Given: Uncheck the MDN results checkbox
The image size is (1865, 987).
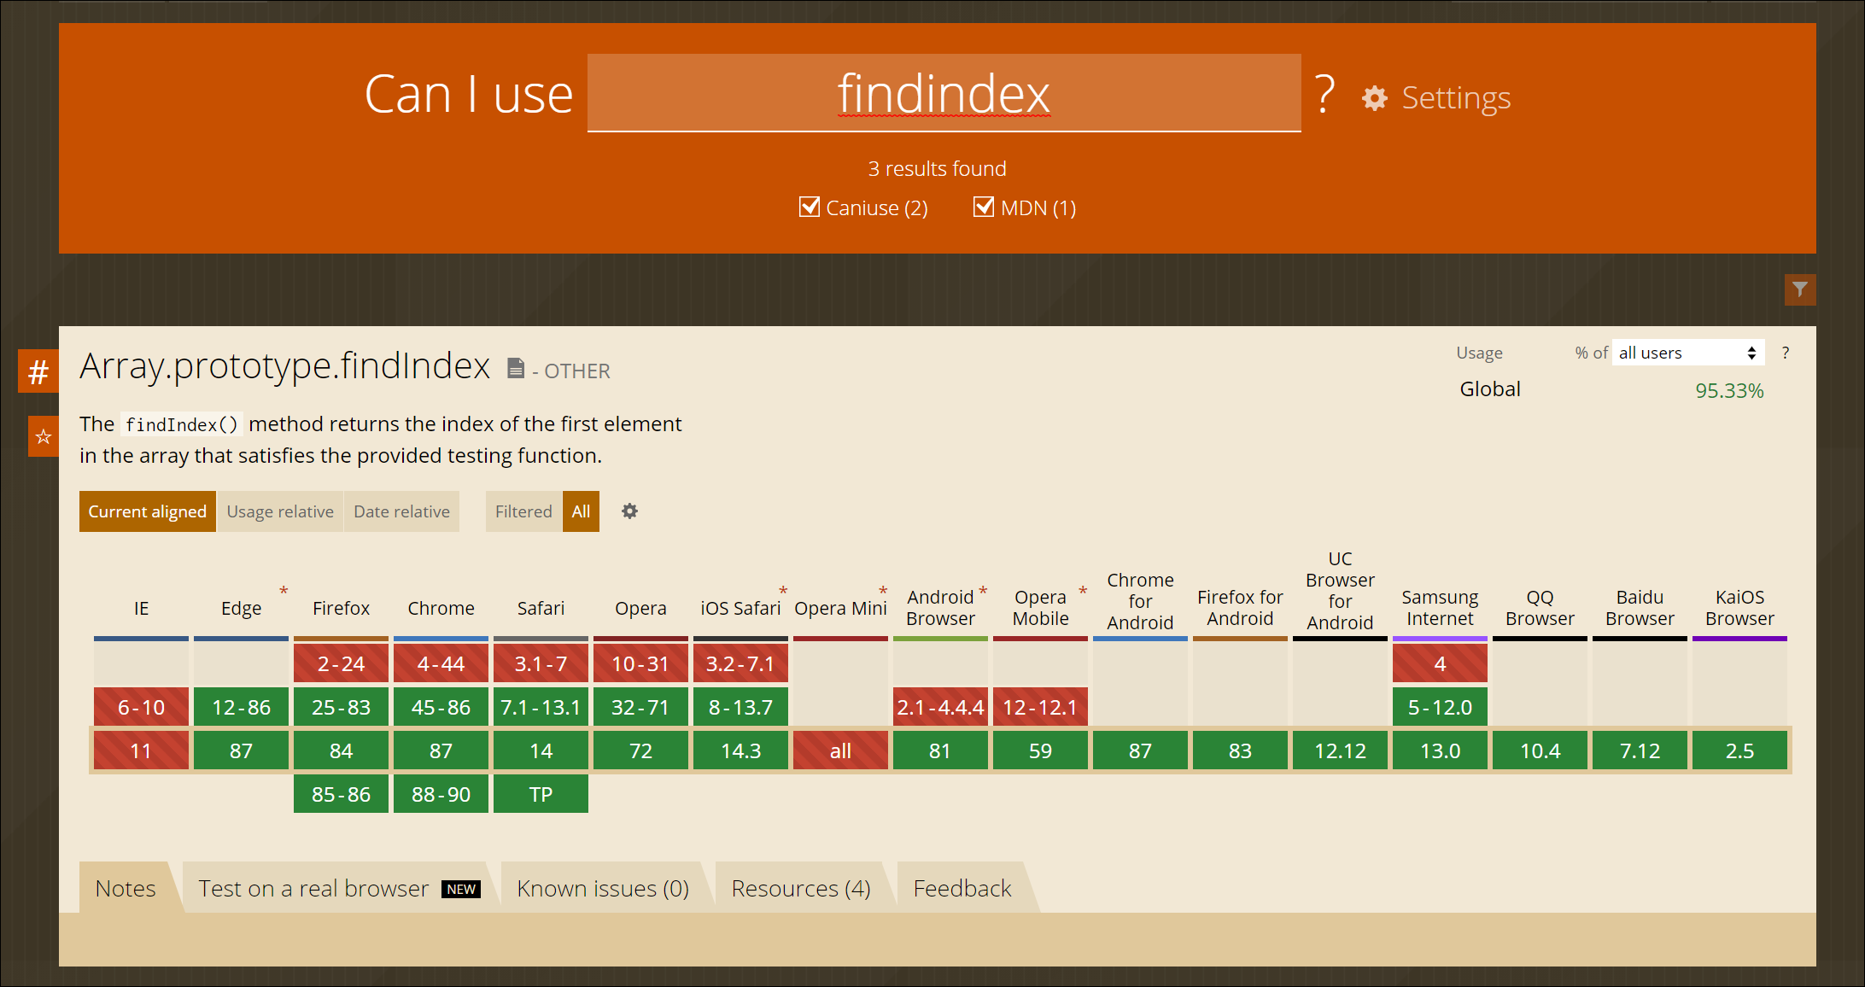Looking at the screenshot, I should 984,207.
